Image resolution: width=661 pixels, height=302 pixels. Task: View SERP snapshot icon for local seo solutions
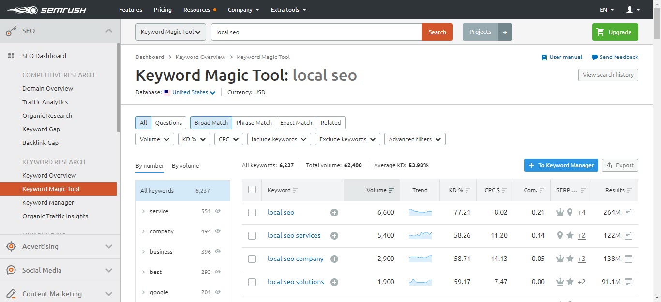click(629, 282)
